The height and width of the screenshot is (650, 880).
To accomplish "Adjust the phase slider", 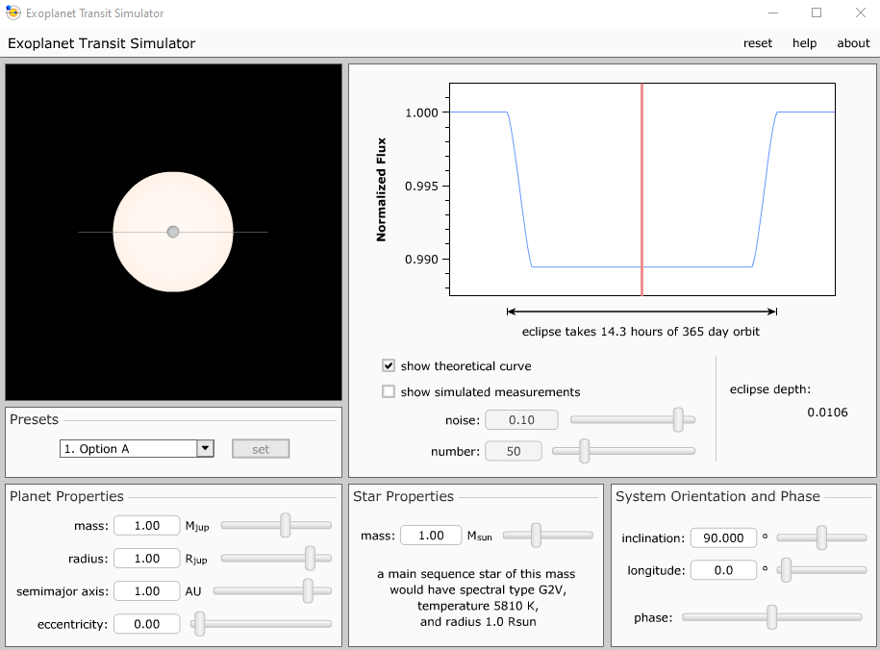I will point(771,617).
